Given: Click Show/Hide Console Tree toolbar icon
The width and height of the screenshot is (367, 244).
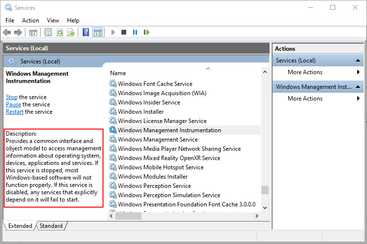Looking at the screenshot, I should tap(33, 33).
